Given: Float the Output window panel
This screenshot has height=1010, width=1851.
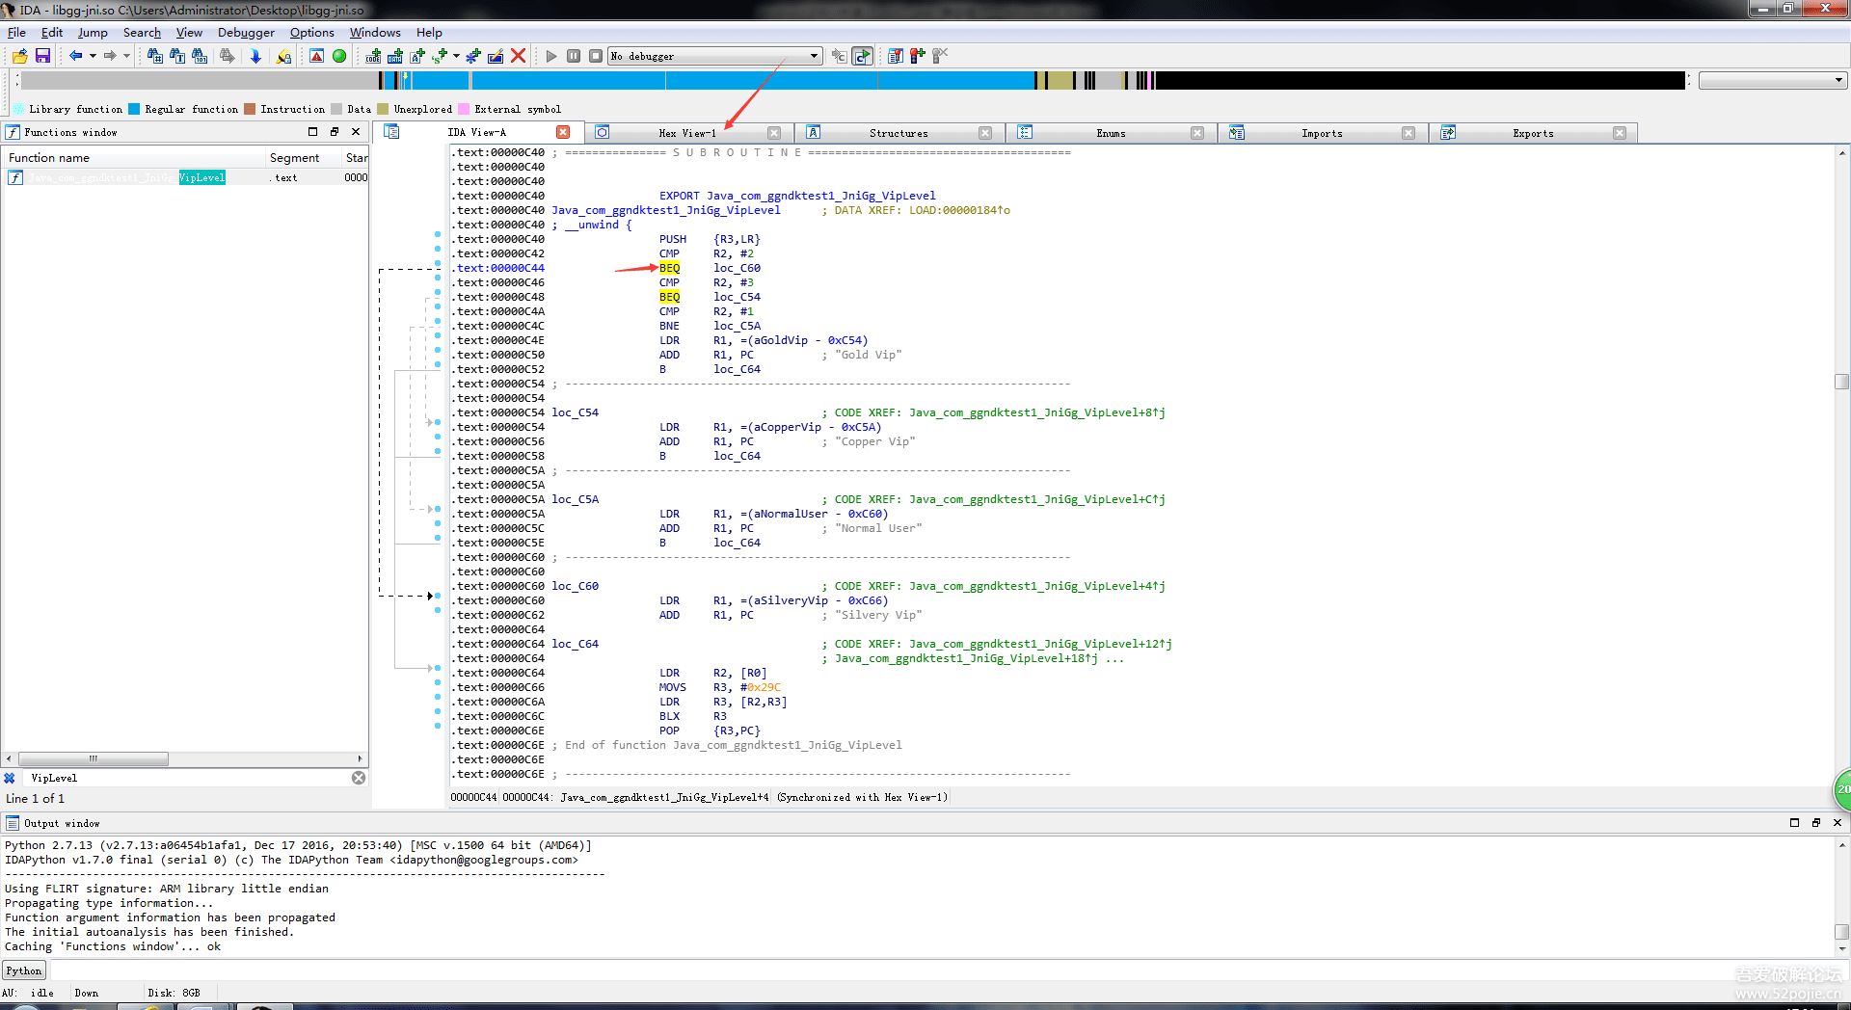Looking at the screenshot, I should pyautogui.click(x=1815, y=823).
